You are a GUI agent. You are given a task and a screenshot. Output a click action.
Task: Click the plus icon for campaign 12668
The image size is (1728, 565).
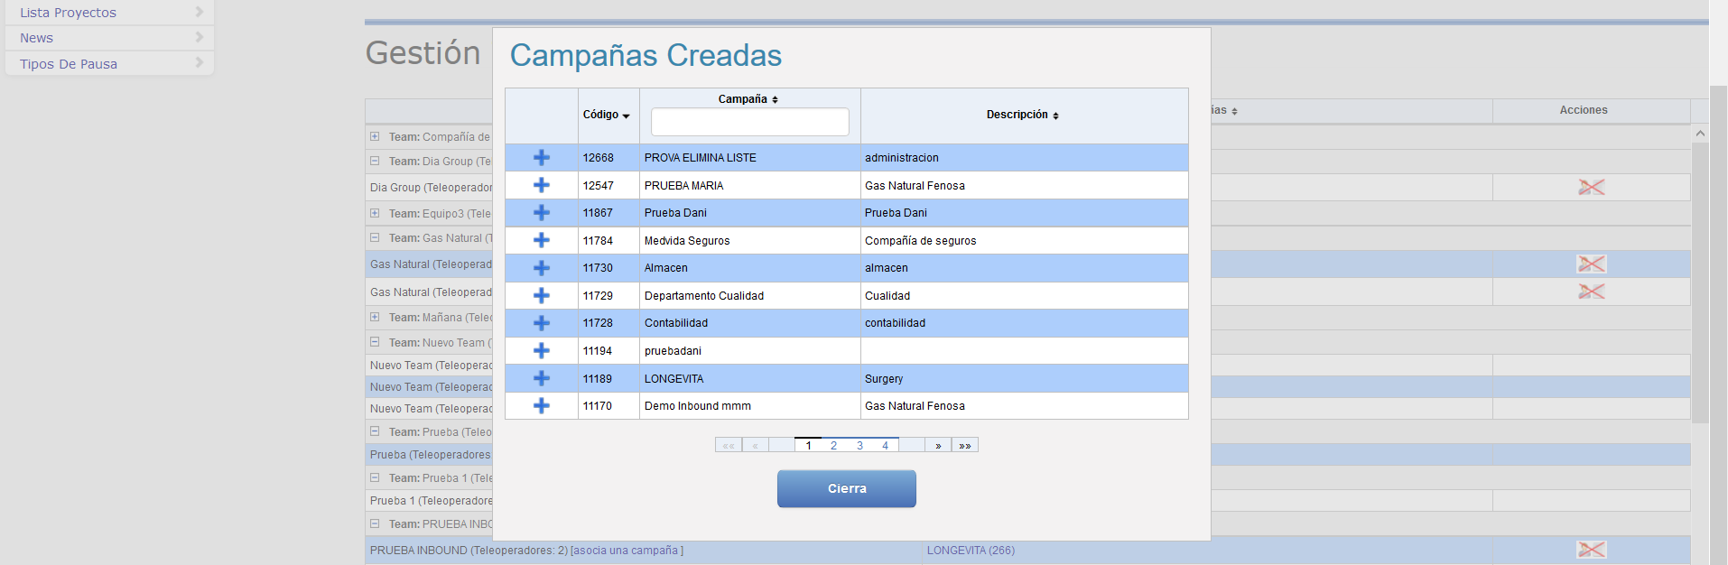pyautogui.click(x=542, y=158)
